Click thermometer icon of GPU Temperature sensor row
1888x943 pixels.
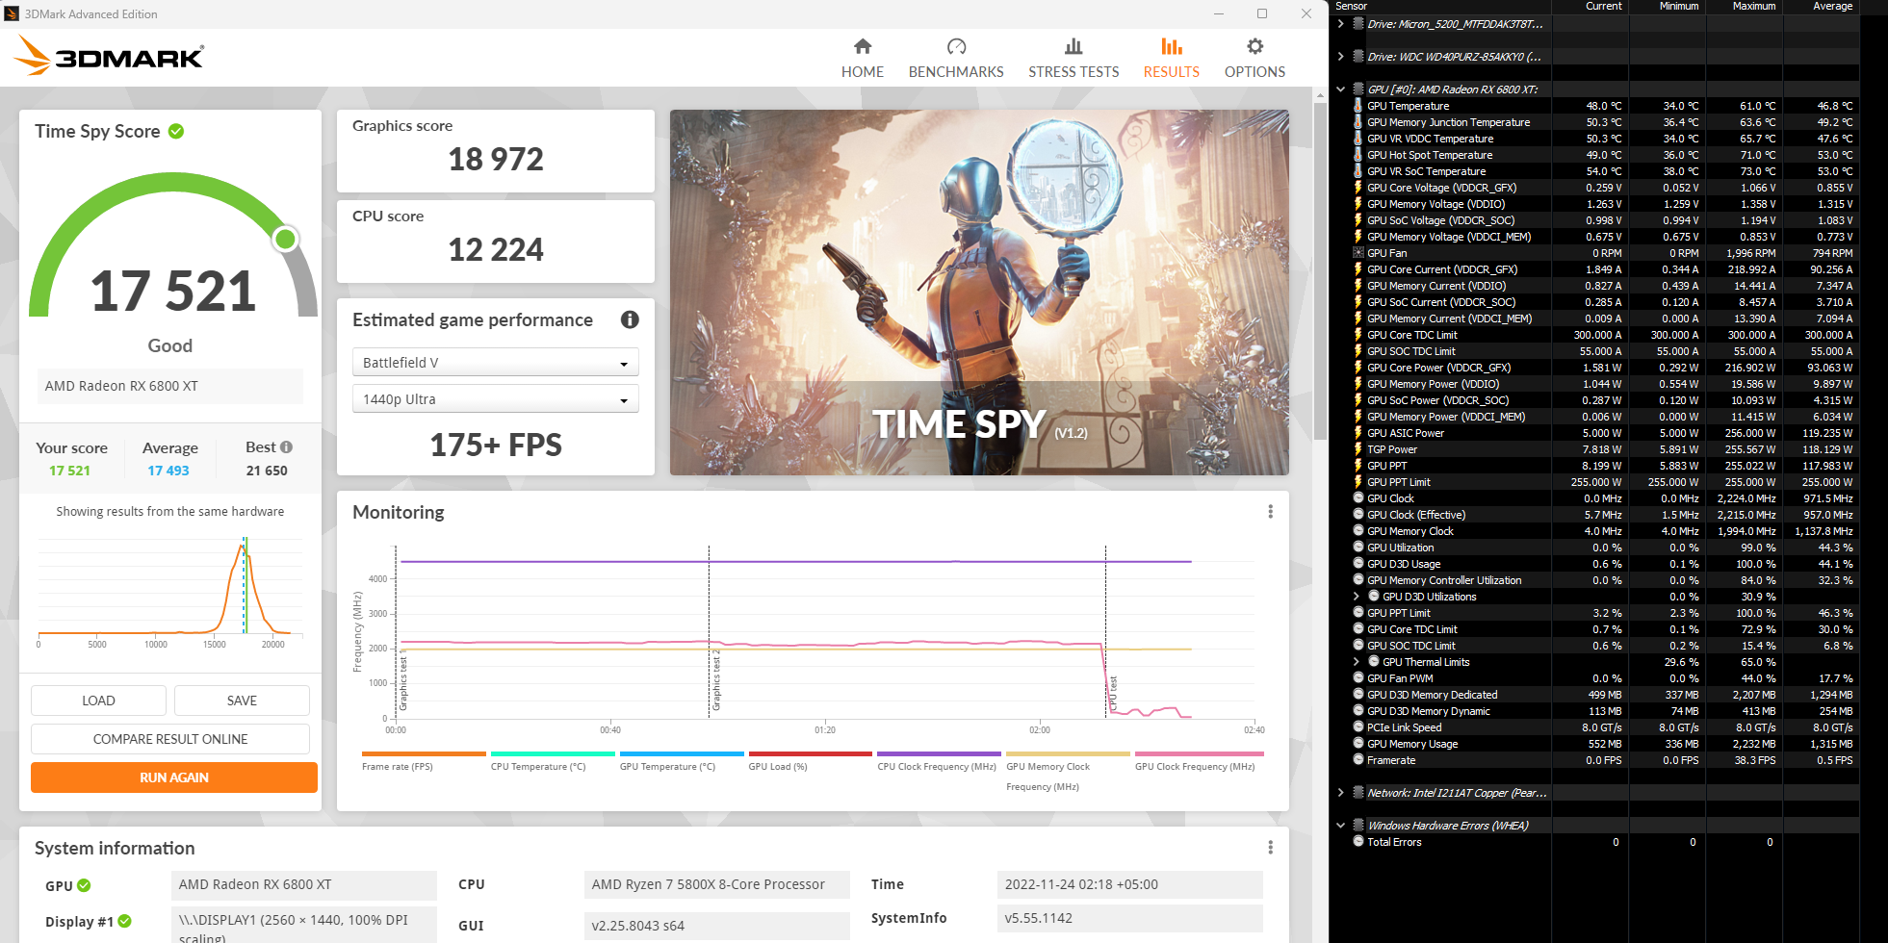coord(1358,106)
